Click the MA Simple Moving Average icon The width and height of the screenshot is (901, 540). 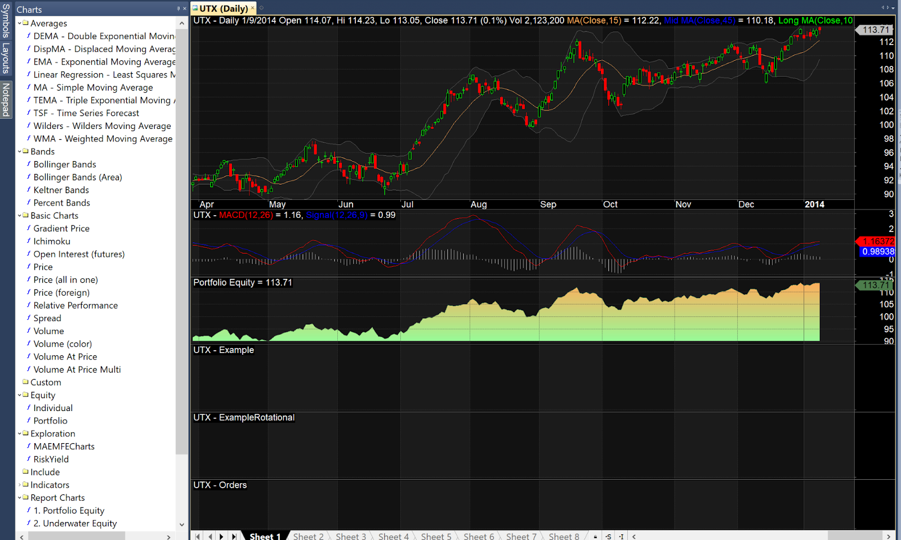pyautogui.click(x=29, y=87)
